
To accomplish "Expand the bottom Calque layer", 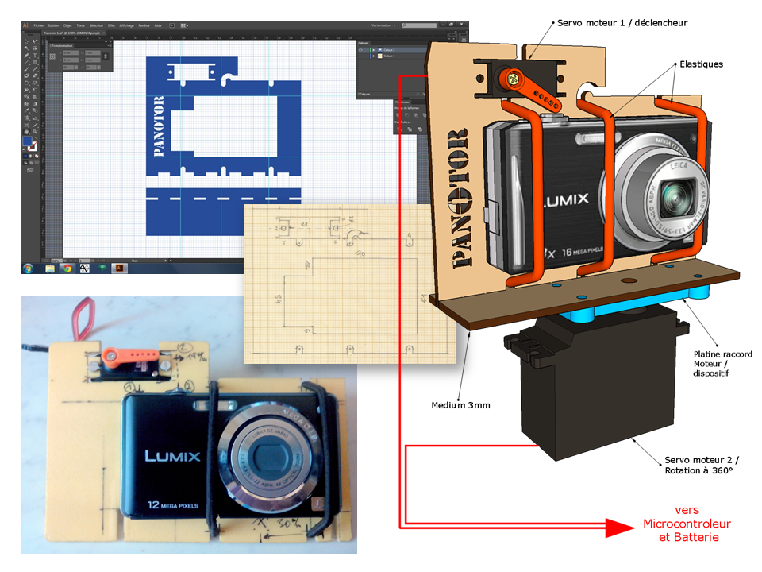I will (374, 56).
